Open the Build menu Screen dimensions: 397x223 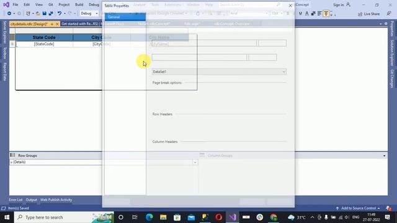(x=79, y=4)
